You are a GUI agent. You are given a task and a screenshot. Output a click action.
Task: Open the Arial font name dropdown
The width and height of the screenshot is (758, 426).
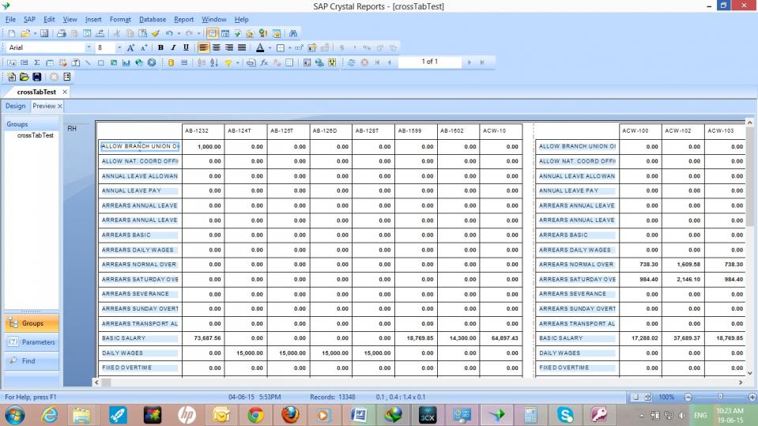click(89, 48)
